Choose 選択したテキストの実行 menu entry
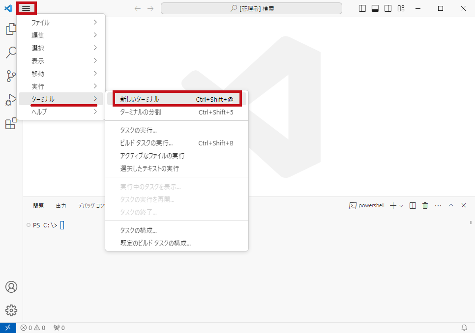This screenshot has height=333, width=475. click(177, 168)
